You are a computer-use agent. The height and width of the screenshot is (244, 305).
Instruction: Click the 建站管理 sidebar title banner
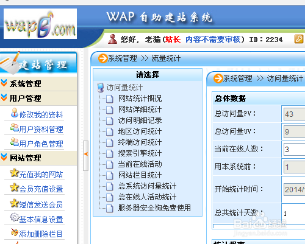tap(38, 63)
